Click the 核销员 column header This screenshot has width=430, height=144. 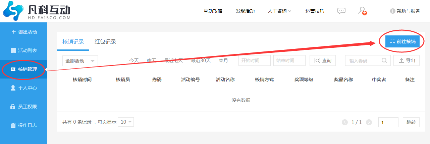coord(123,80)
